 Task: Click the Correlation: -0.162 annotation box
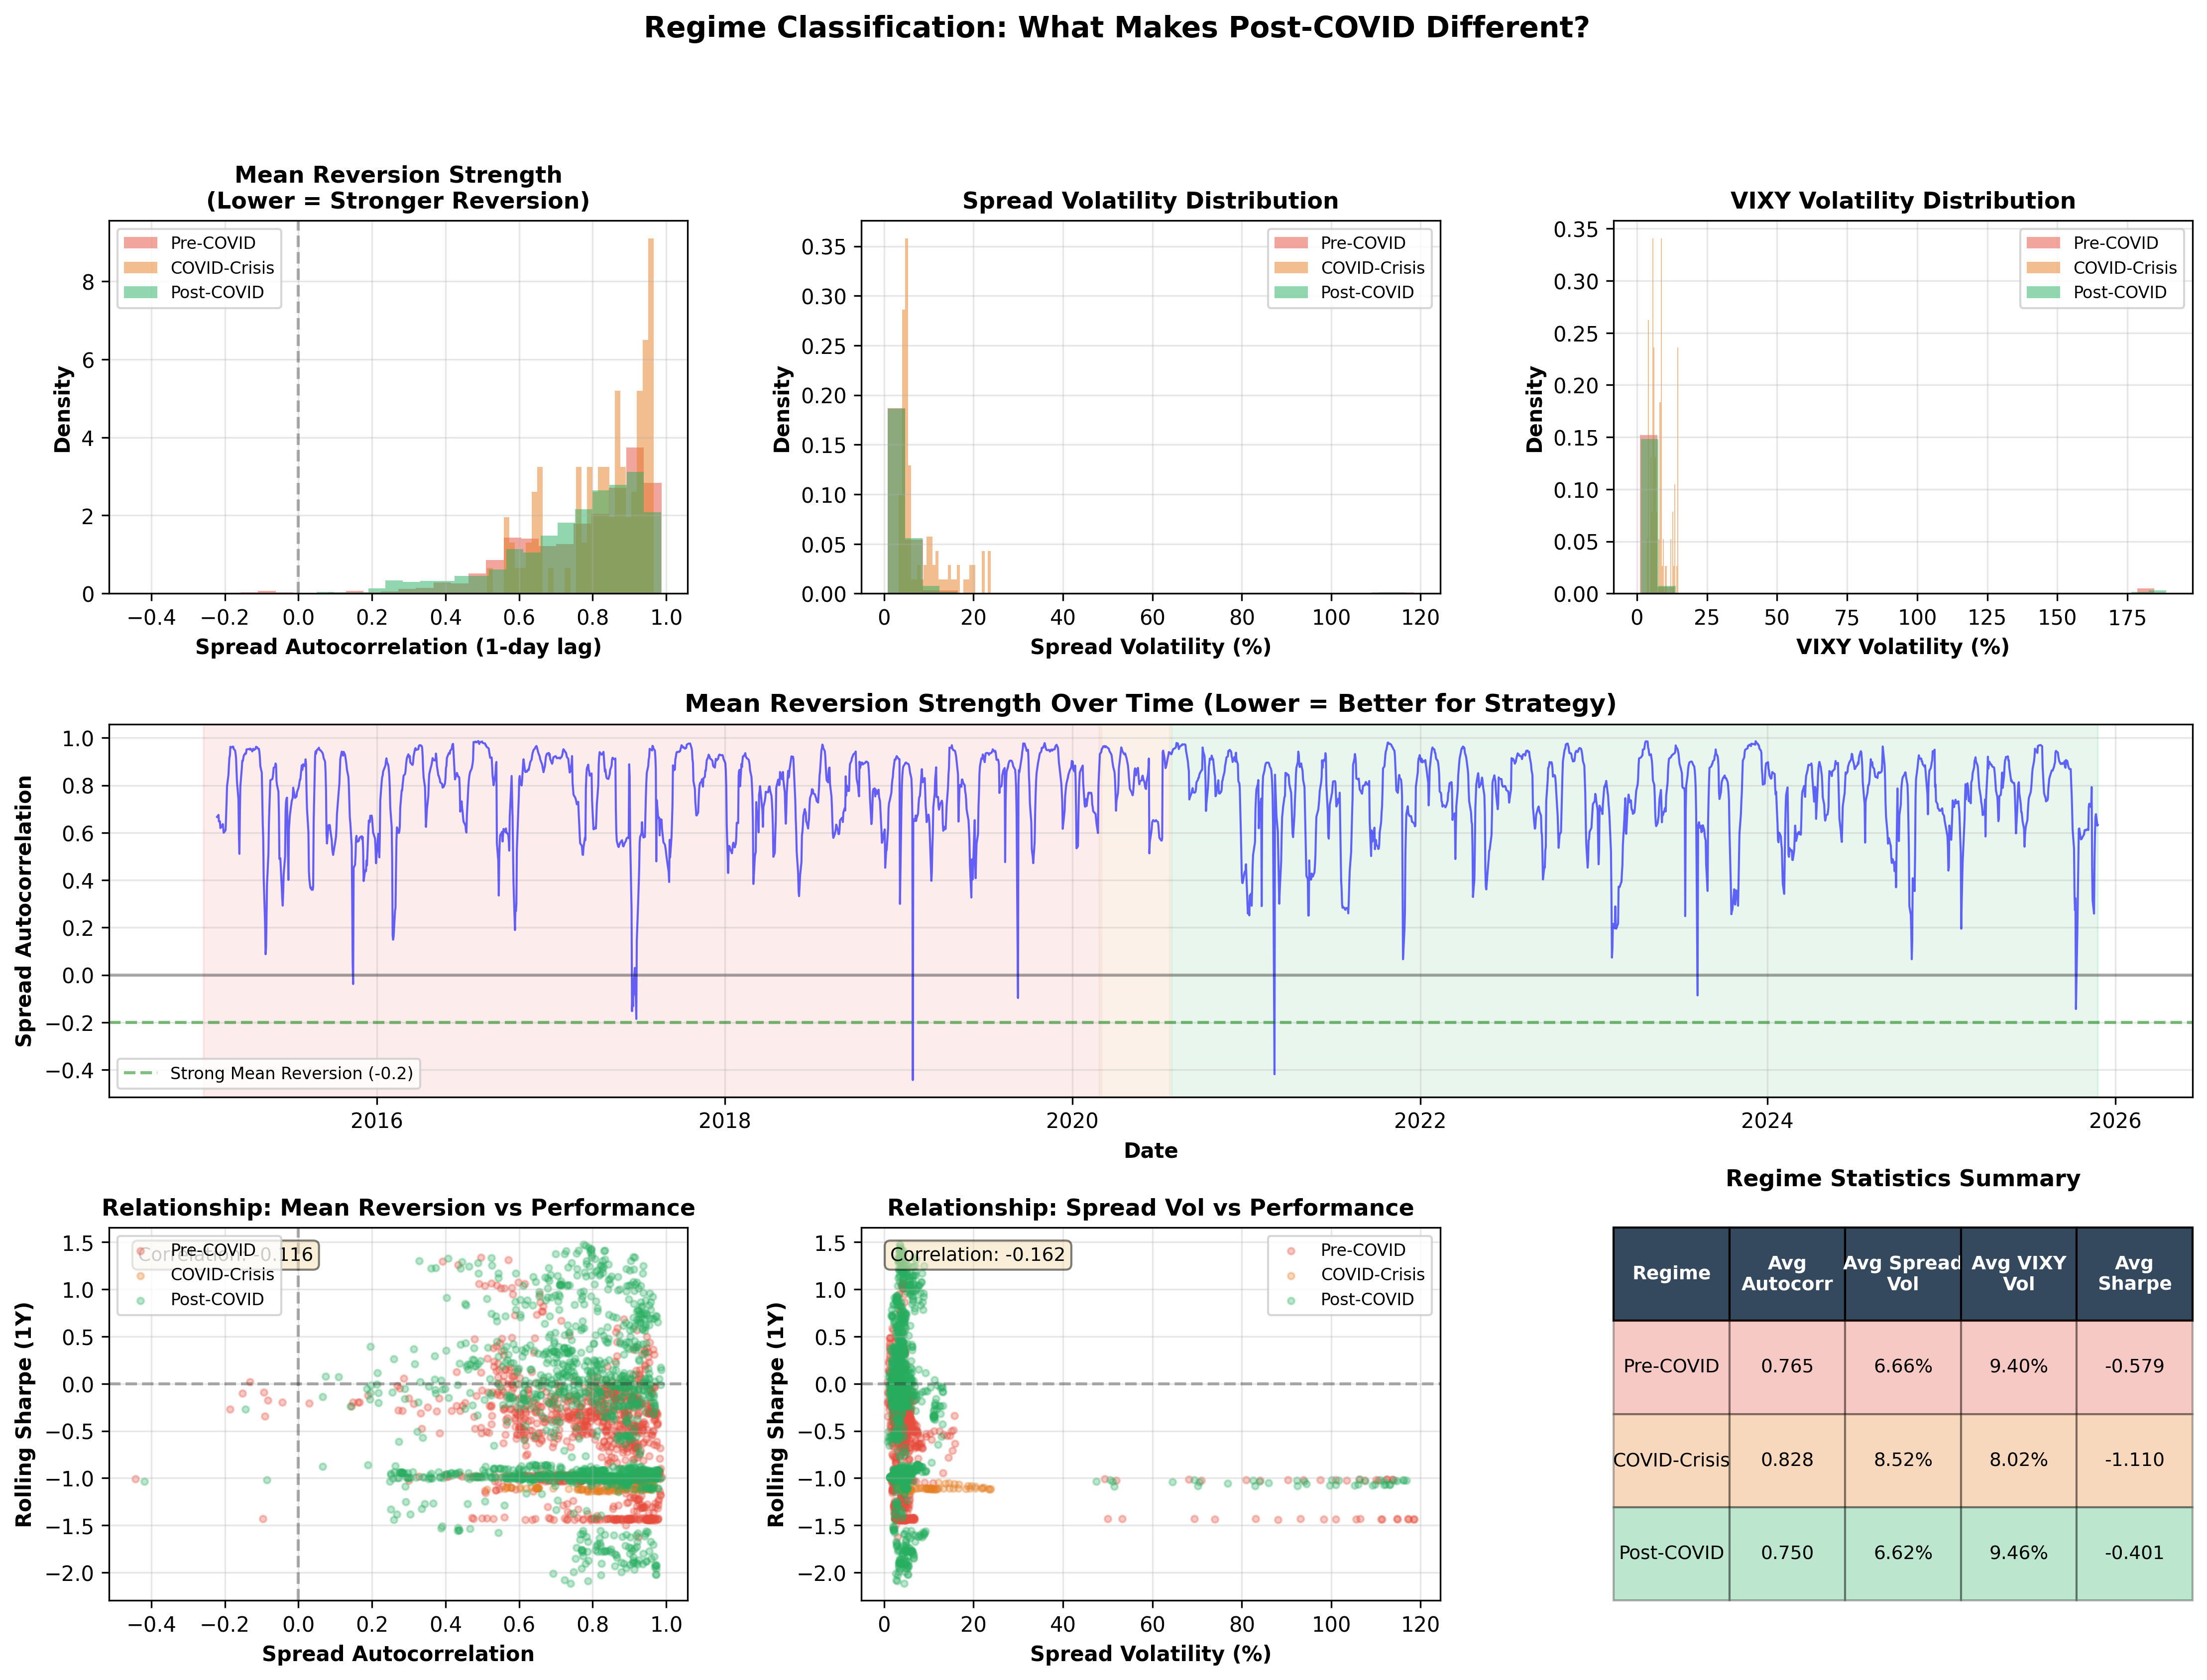[978, 1254]
